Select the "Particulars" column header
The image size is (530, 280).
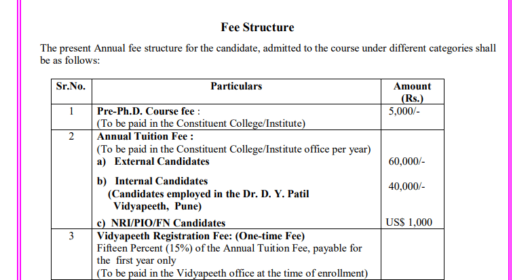pos(236,87)
